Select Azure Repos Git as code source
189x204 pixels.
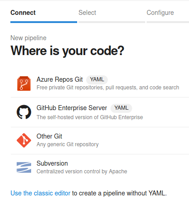tap(100, 83)
